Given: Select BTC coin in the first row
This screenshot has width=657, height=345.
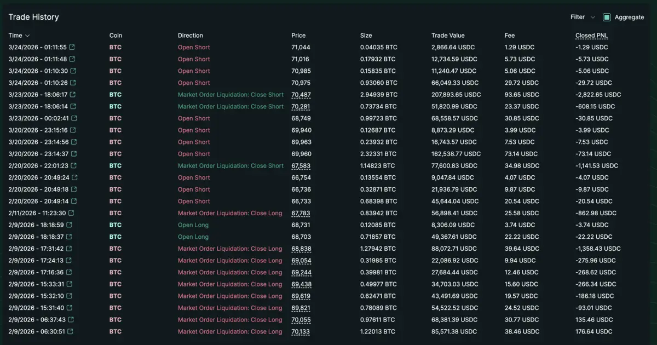Looking at the screenshot, I should (x=116, y=48).
